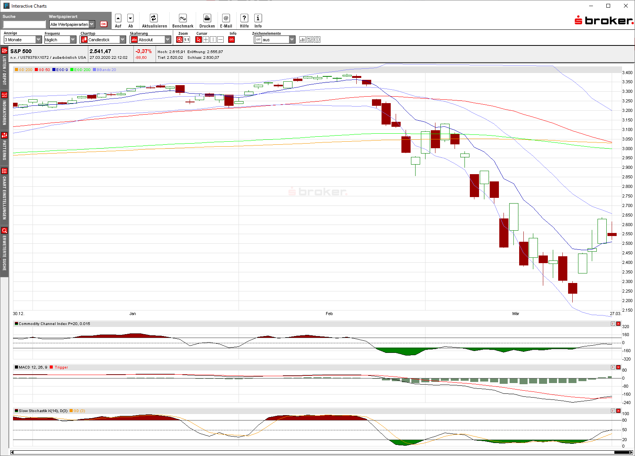Close the MACD indicator panel

(x=619, y=367)
